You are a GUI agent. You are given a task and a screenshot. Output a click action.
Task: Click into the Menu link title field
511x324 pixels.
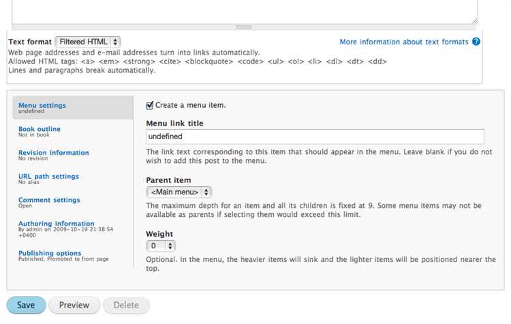pyautogui.click(x=315, y=136)
